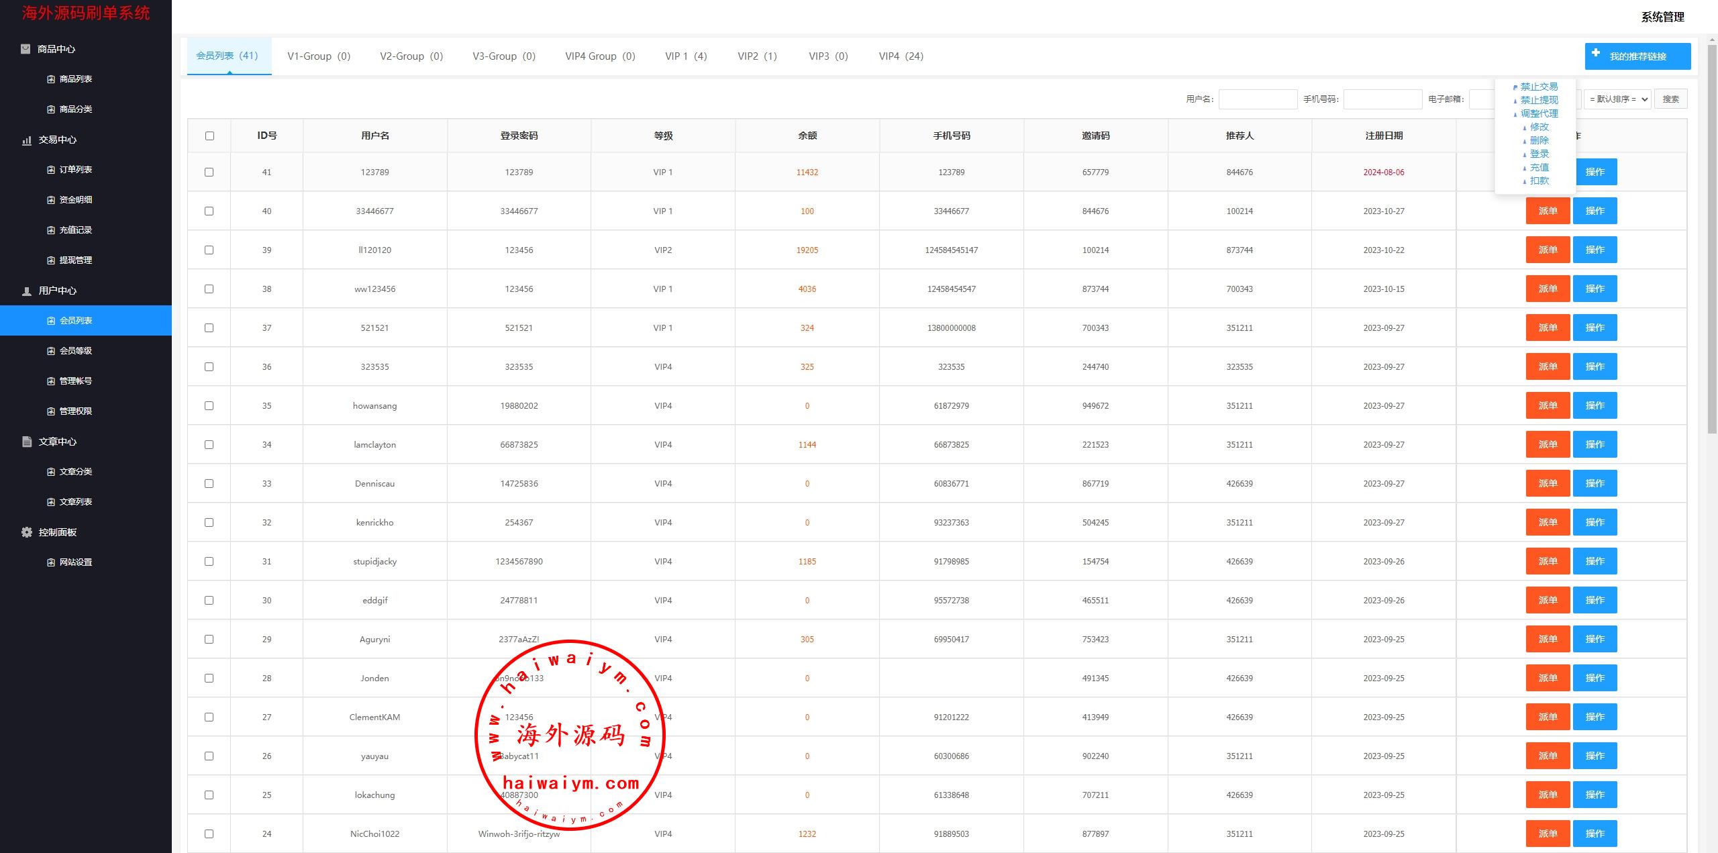Click the 文章中心 document icon

coord(27,442)
